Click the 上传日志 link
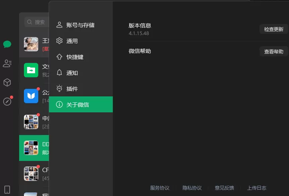Viewport: 289px width, 196px height. point(257,188)
